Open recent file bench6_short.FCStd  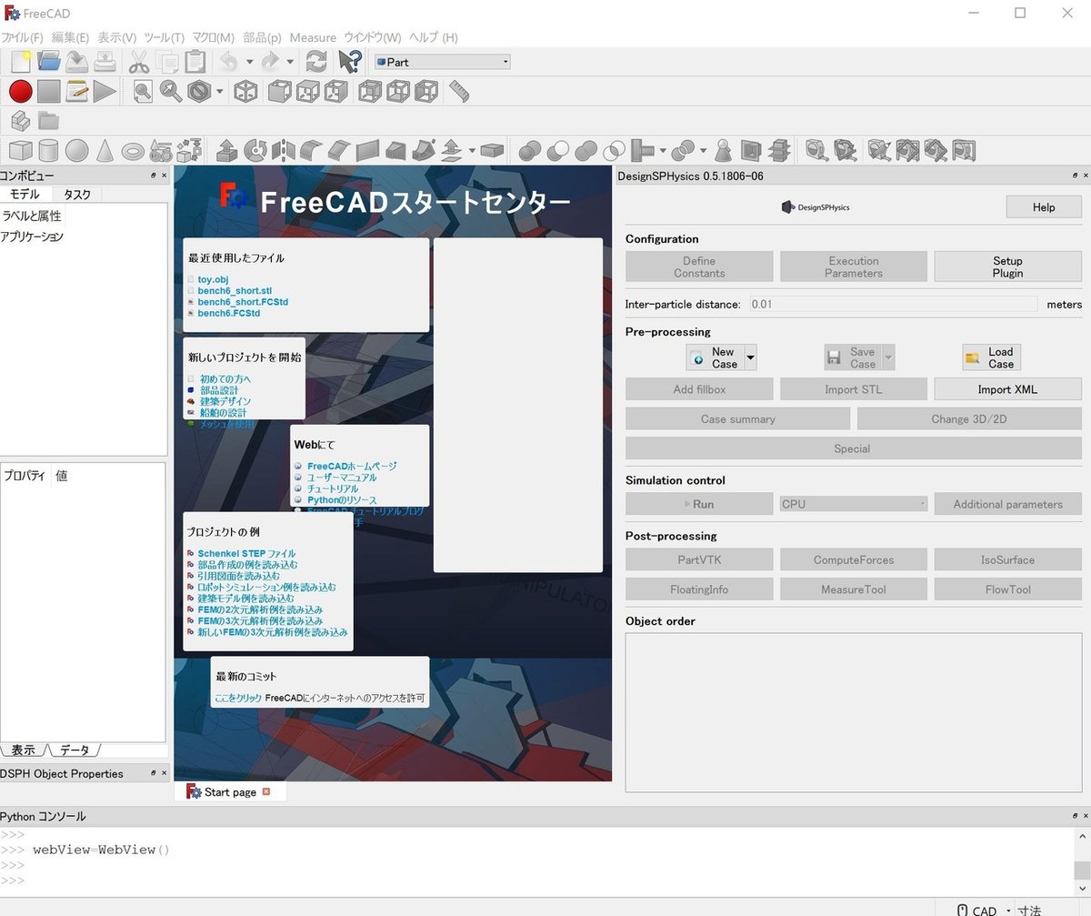pos(243,301)
